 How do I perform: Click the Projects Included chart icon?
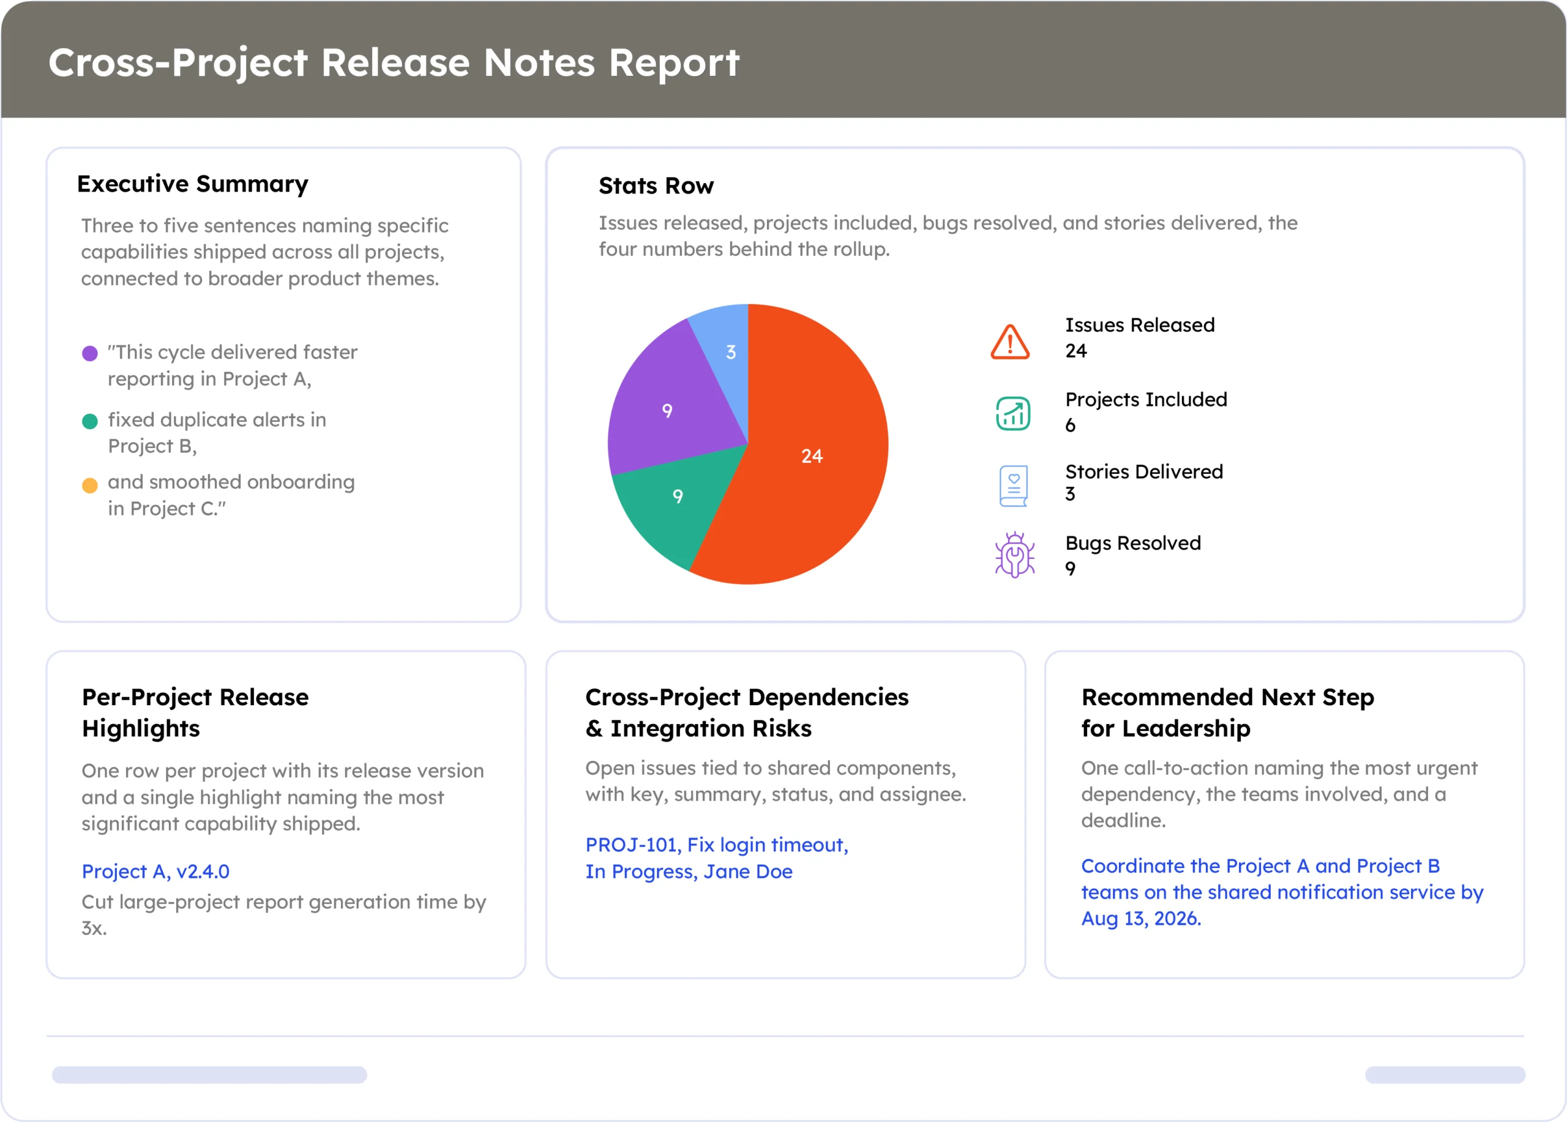tap(1013, 414)
